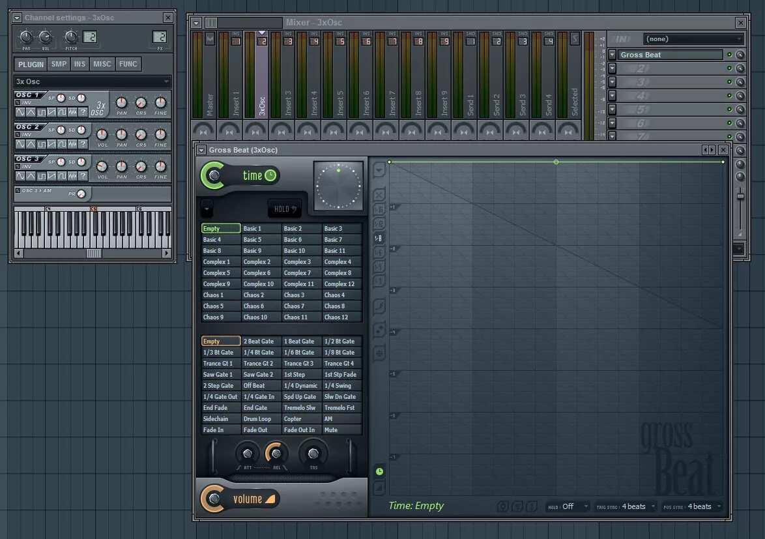Viewport: 765px width, 539px height.
Task: Click large orange volume knob
Action: 213,499
